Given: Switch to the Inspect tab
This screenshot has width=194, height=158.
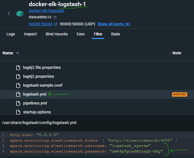Looking at the screenshot, I should [x=30, y=34].
